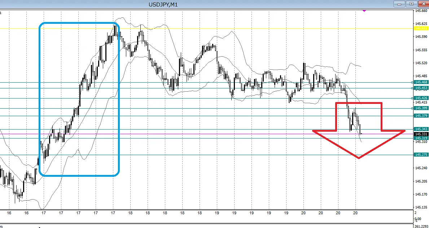Close the USDJPY,M1 chart window
429x228 pixels.
(423, 4)
